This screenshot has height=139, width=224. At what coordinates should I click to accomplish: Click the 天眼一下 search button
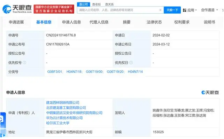coord(172,10)
